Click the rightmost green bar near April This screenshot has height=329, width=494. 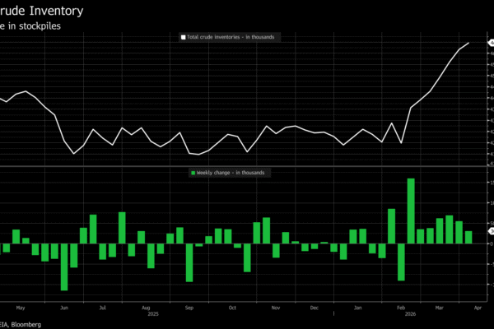468,237
